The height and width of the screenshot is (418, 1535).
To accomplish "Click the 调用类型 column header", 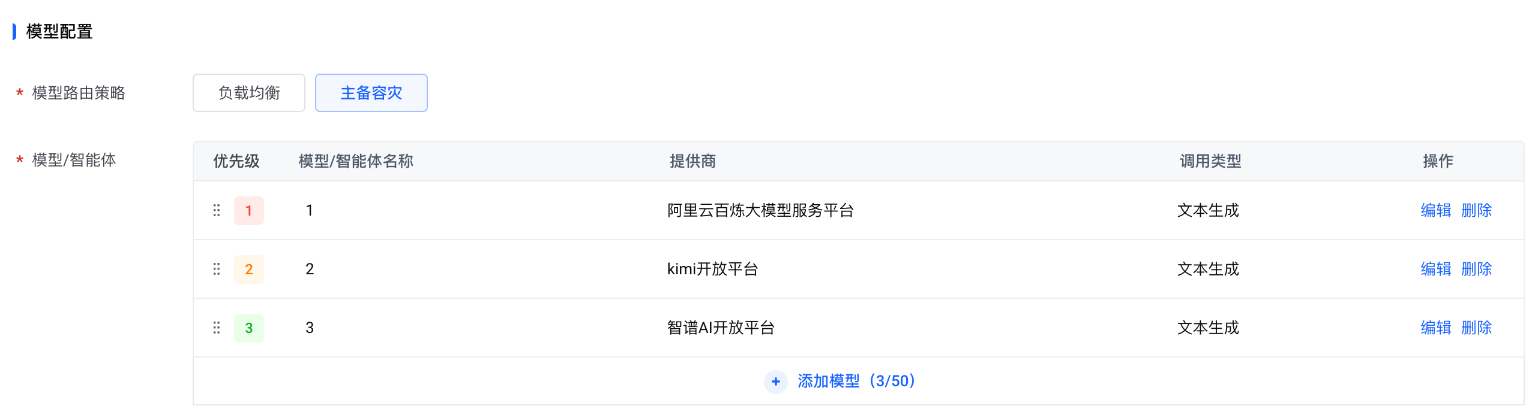I will click(x=1210, y=161).
